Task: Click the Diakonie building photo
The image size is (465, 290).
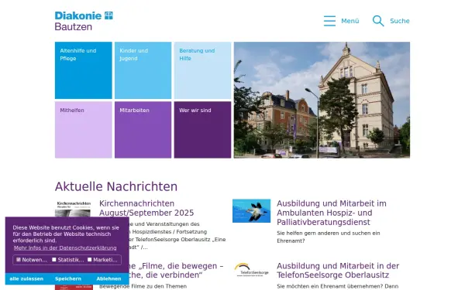Action: click(322, 100)
